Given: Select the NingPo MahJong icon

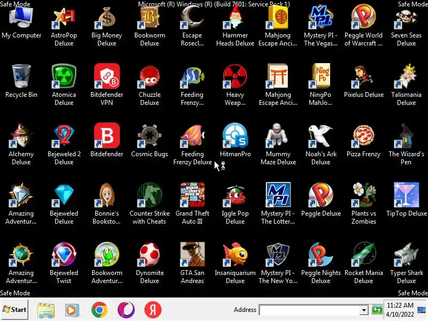Looking at the screenshot, I should 320,85.
